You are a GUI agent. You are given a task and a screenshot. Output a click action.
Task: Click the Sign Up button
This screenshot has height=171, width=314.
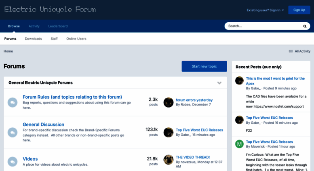click(299, 10)
